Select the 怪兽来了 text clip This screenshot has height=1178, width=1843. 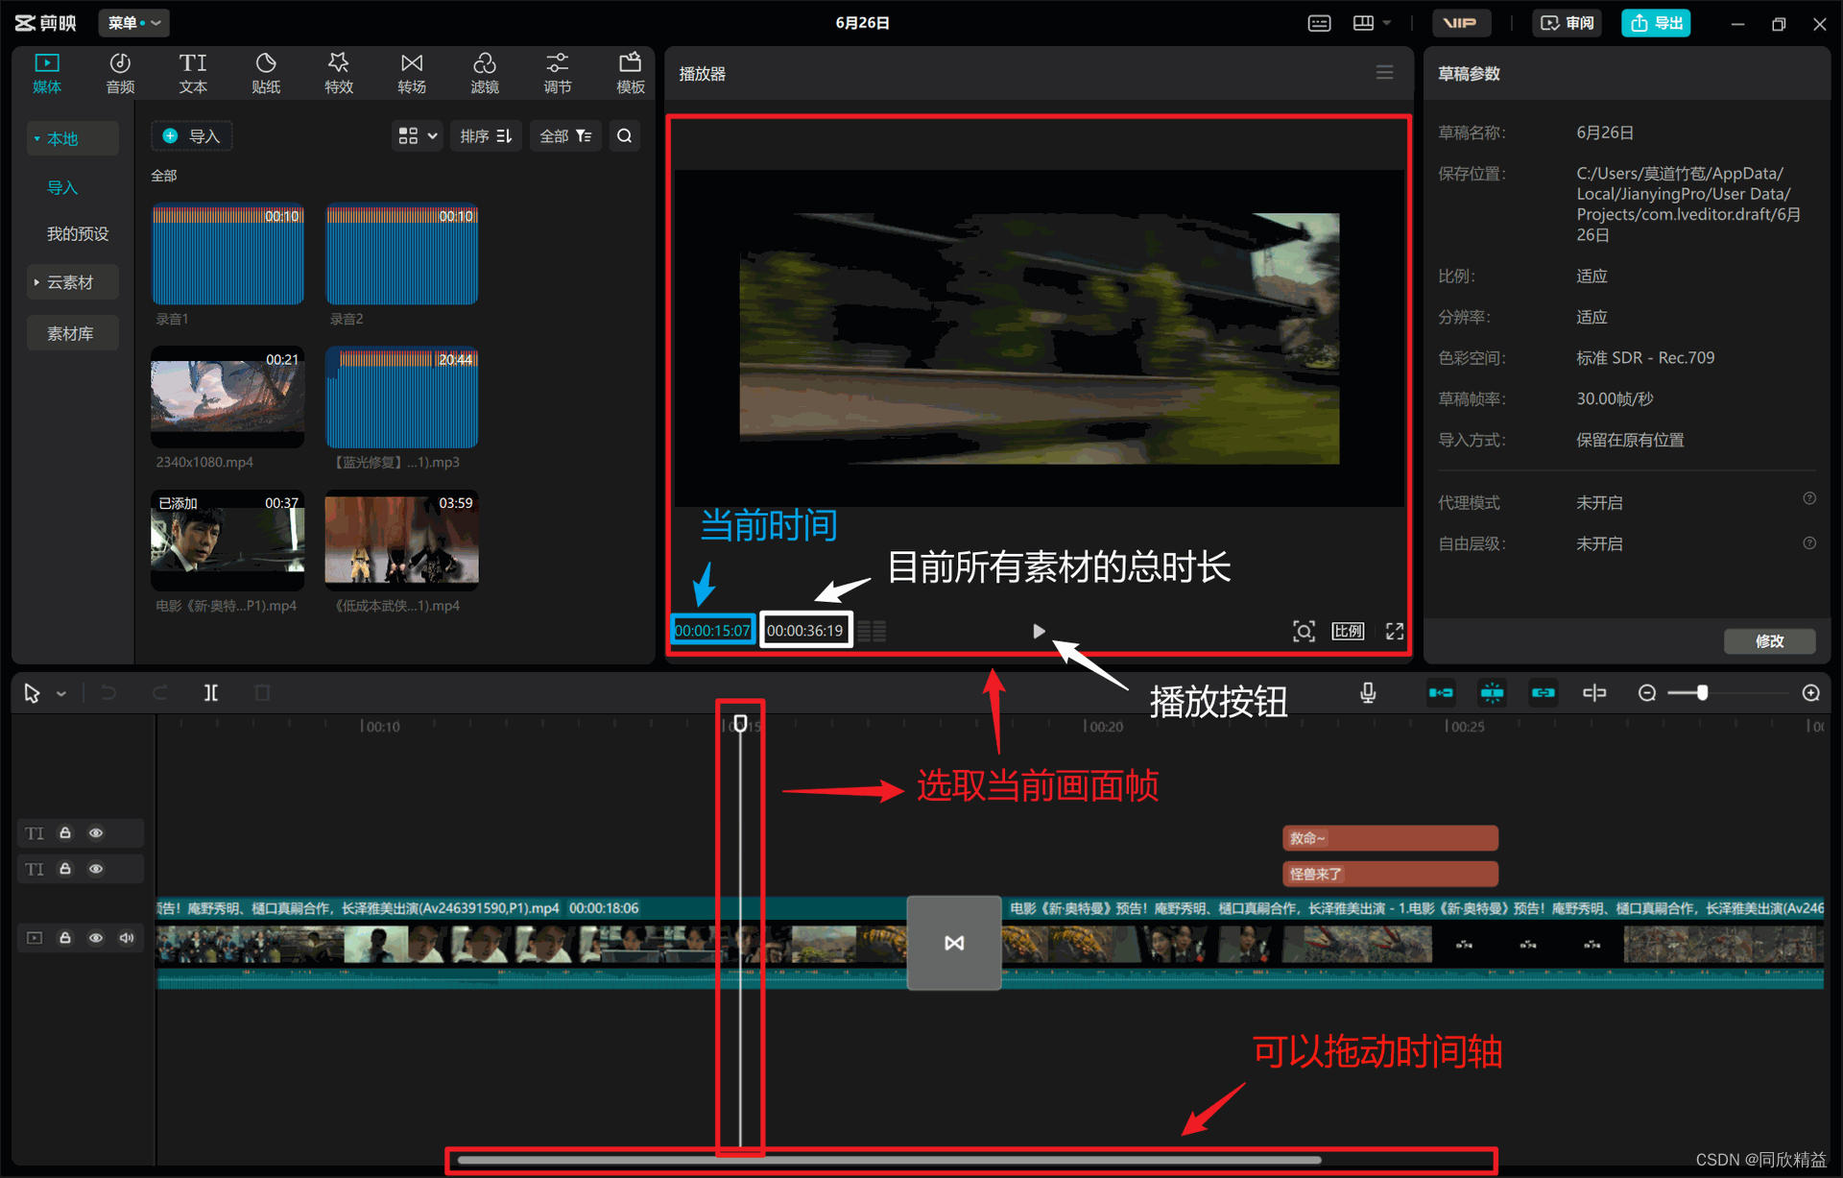pyautogui.click(x=1390, y=874)
